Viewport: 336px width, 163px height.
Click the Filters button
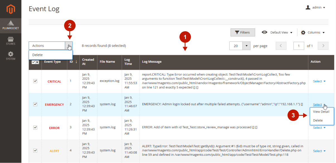tap(242, 32)
